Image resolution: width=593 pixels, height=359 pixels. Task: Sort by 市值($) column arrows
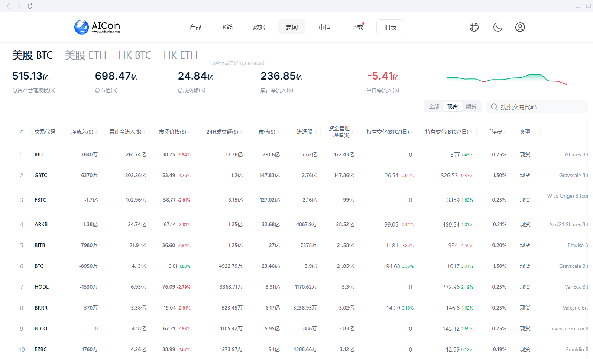pyautogui.click(x=278, y=132)
